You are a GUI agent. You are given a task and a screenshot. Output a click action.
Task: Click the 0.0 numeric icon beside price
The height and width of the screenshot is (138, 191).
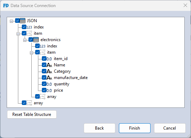pyautogui.click(x=49, y=91)
